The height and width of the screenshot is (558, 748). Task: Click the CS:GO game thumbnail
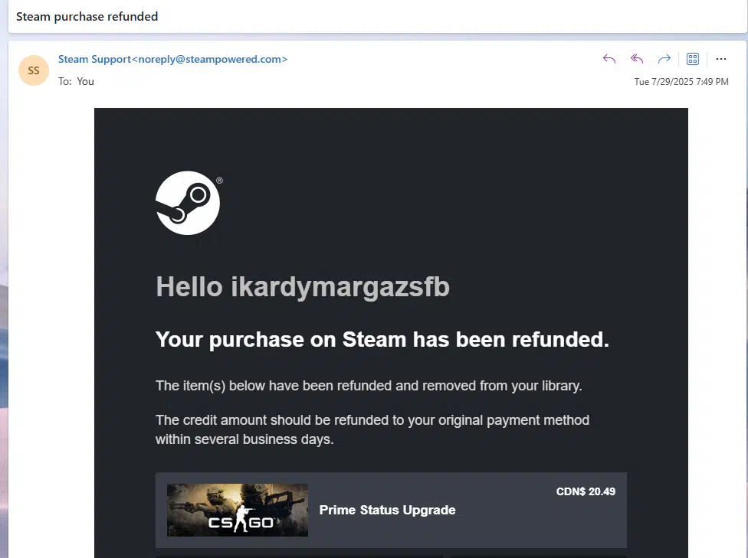pos(238,510)
